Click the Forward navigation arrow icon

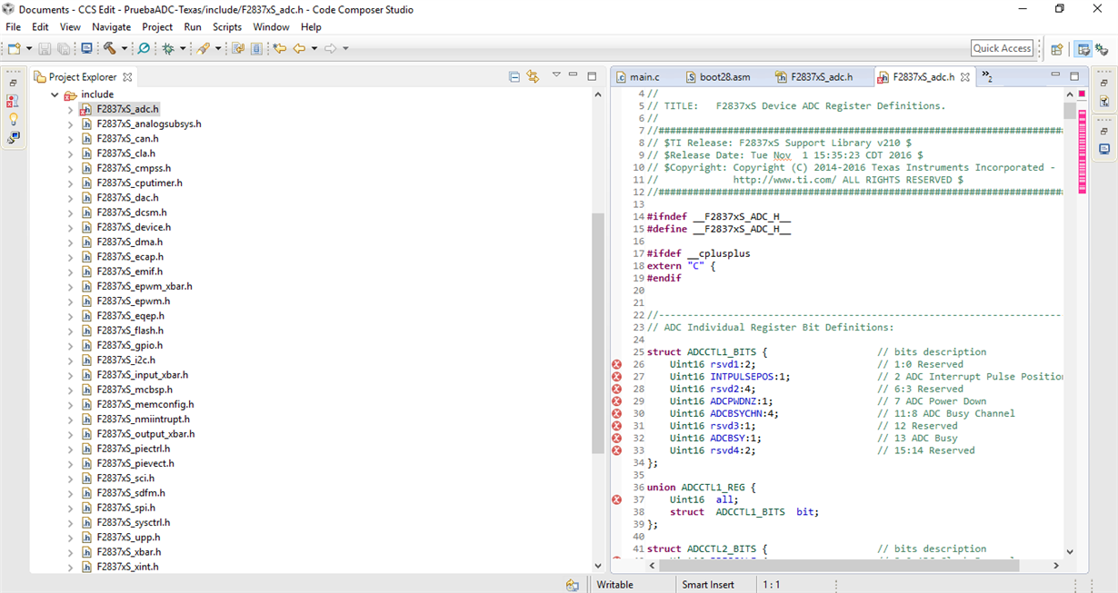coord(331,48)
